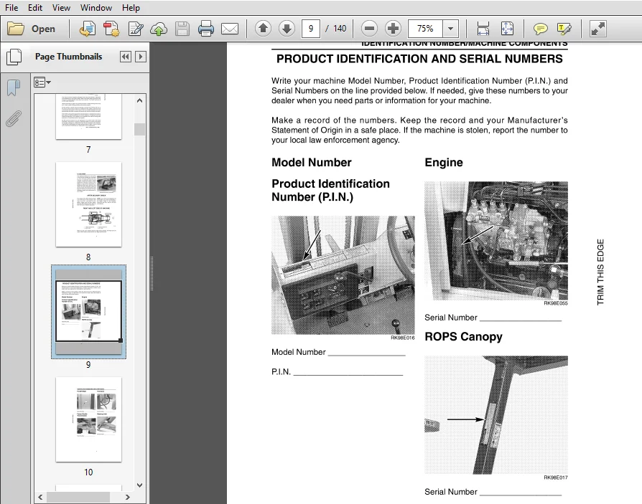Image resolution: width=642 pixels, height=504 pixels.
Task: Open the Attachments paperclip pane
Action: (x=14, y=119)
